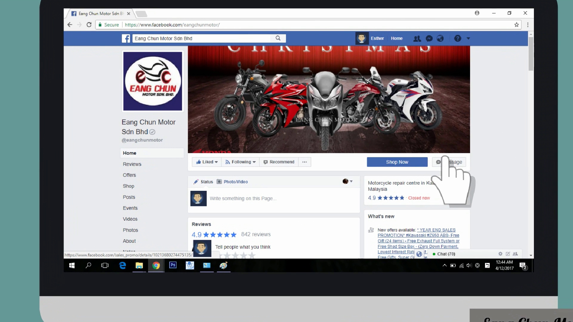
Task: Launch Microsoft Edge from taskbar
Action: click(122, 265)
